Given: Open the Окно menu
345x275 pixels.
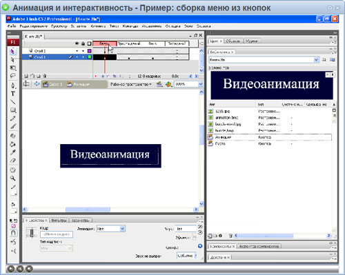Looking at the screenshot, I should [188, 26].
